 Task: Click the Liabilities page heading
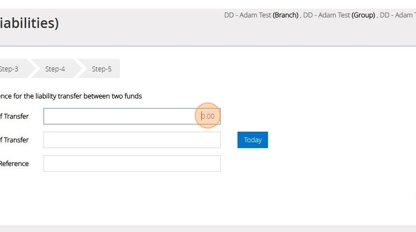coord(29,24)
